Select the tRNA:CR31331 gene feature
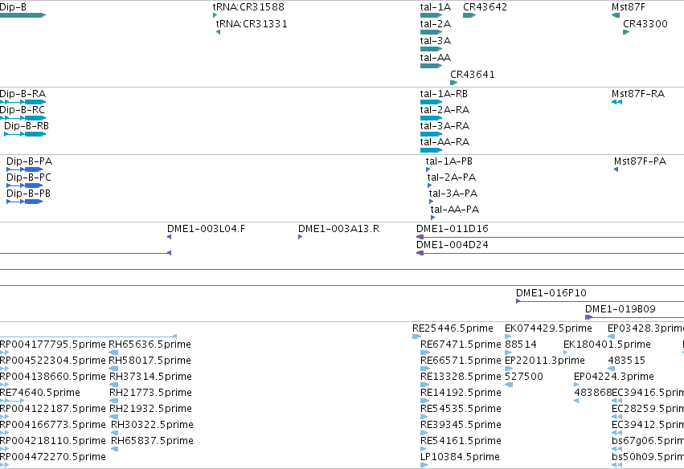 [218, 32]
